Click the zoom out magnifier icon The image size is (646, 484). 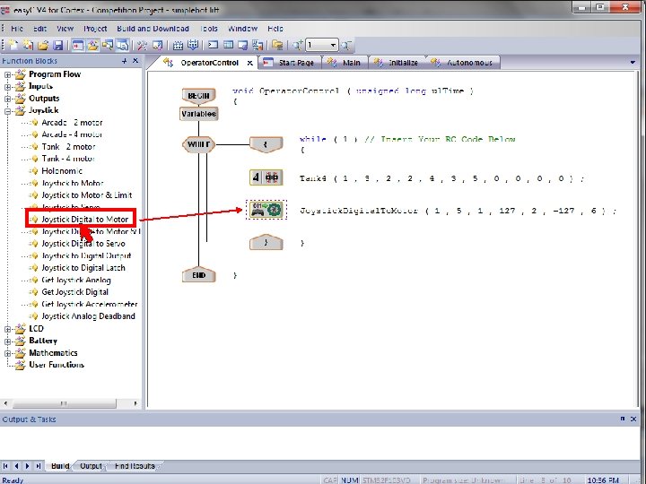346,45
